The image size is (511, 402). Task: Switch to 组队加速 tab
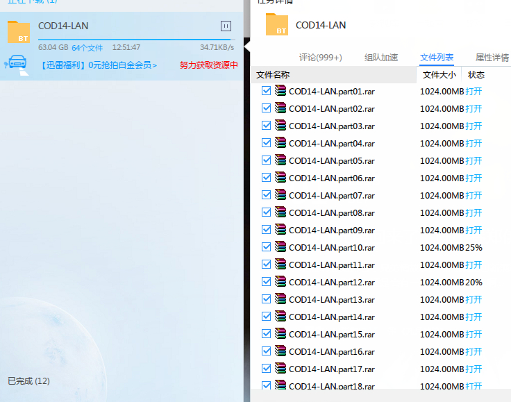(x=381, y=58)
